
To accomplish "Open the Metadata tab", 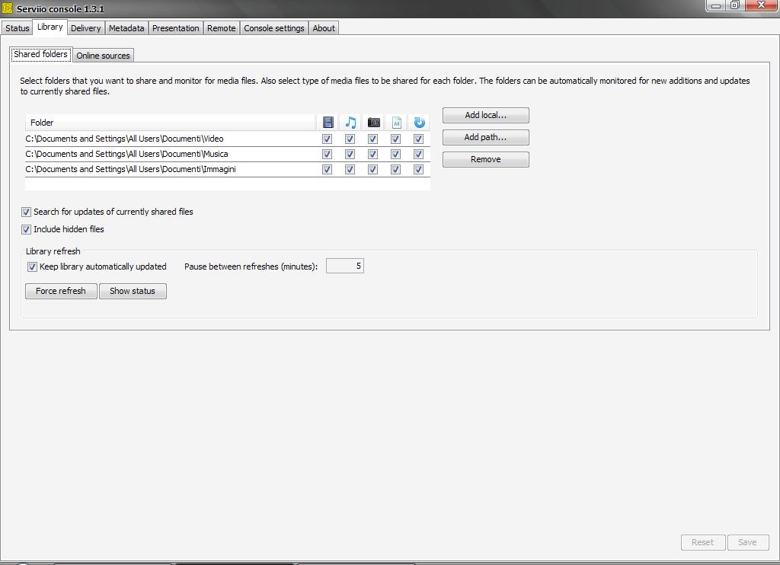I will point(126,28).
